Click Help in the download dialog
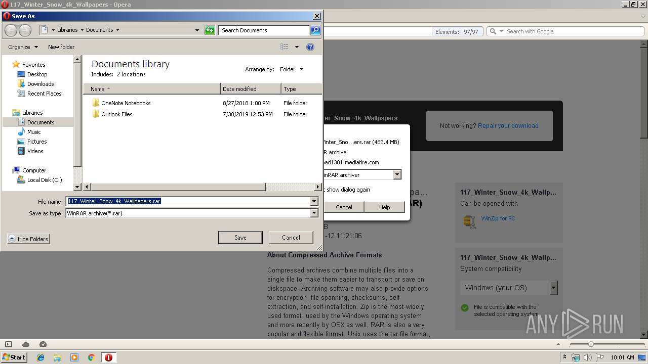The image size is (648, 364). click(x=385, y=207)
